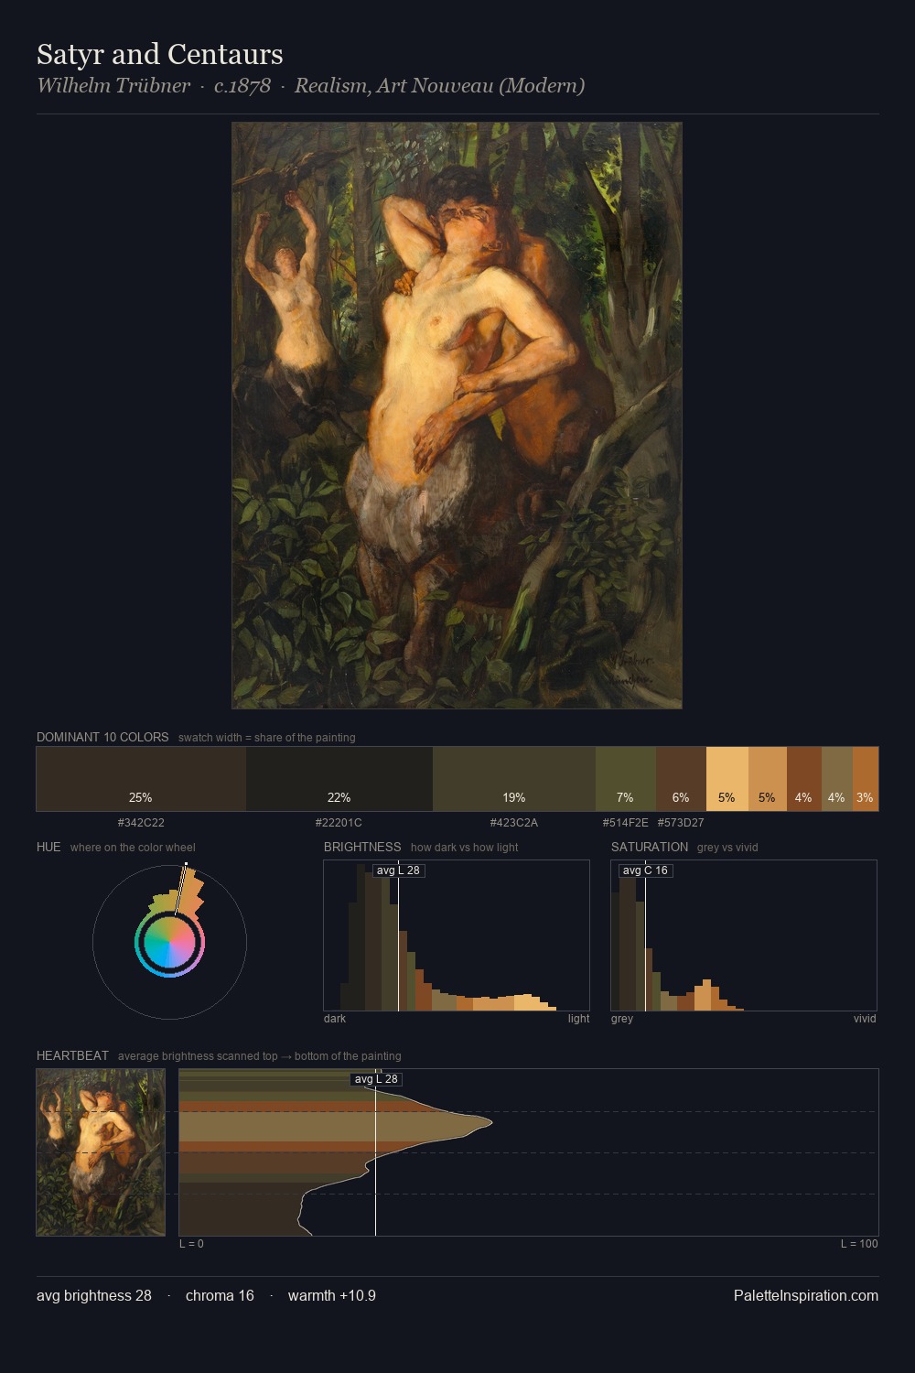Screen dimensions: 915x1373
Task: Click the 'HUE' section heading
Action: 48,847
